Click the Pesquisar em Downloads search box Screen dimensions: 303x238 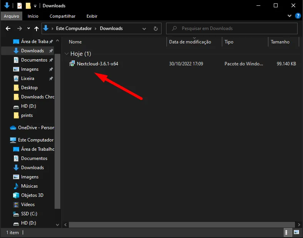(232, 28)
